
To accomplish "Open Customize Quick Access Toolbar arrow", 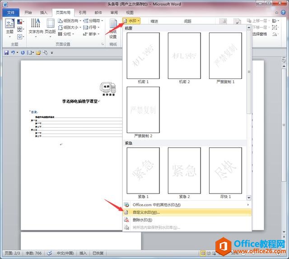I will coord(52,53).
